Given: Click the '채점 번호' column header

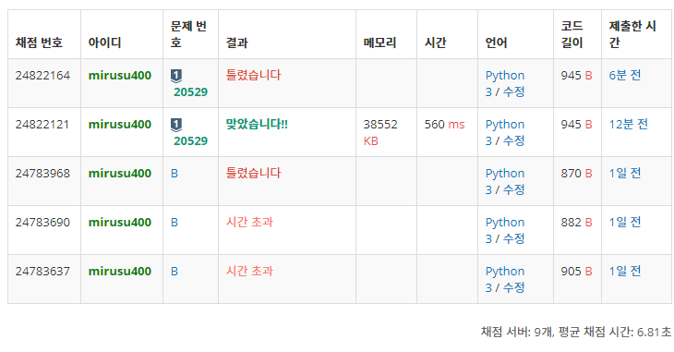Looking at the screenshot, I should click(x=39, y=42).
